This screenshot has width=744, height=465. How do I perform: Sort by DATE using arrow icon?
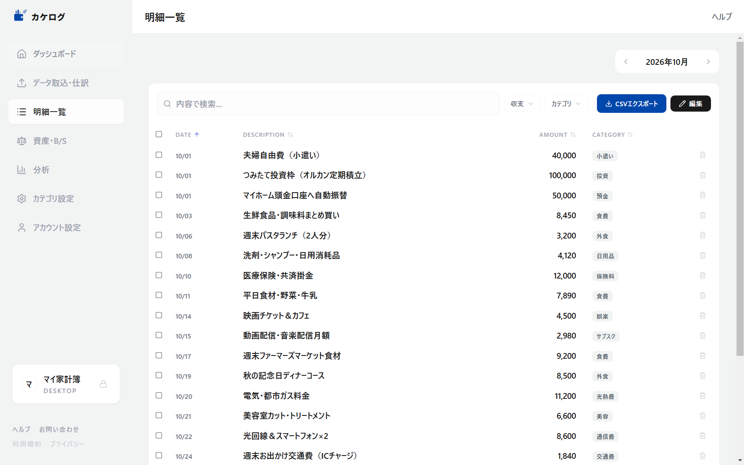[x=197, y=134]
